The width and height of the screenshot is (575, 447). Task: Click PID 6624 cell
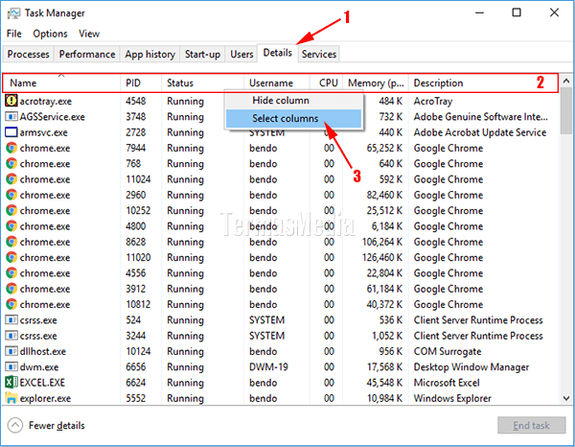pos(136,383)
